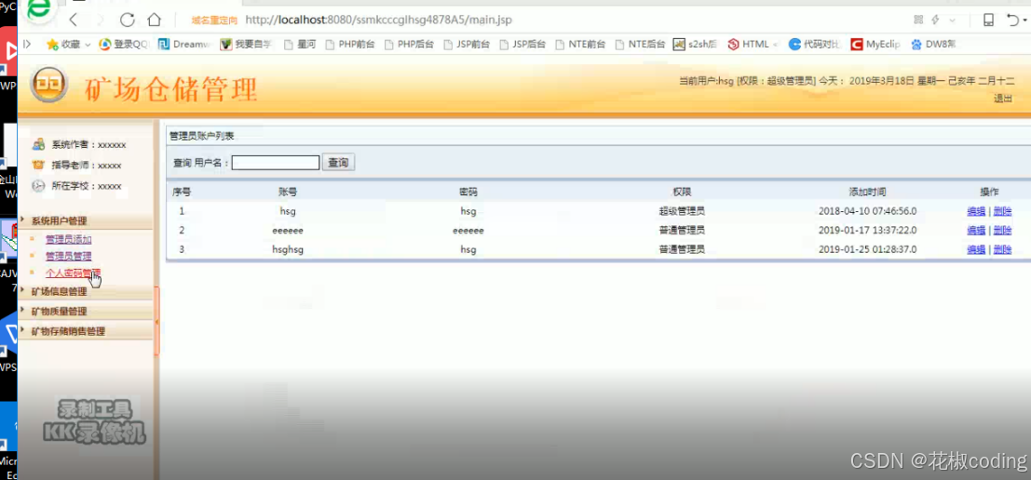Click 编辑 in the eeeeee row
The width and height of the screenshot is (1031, 480).
tap(976, 231)
